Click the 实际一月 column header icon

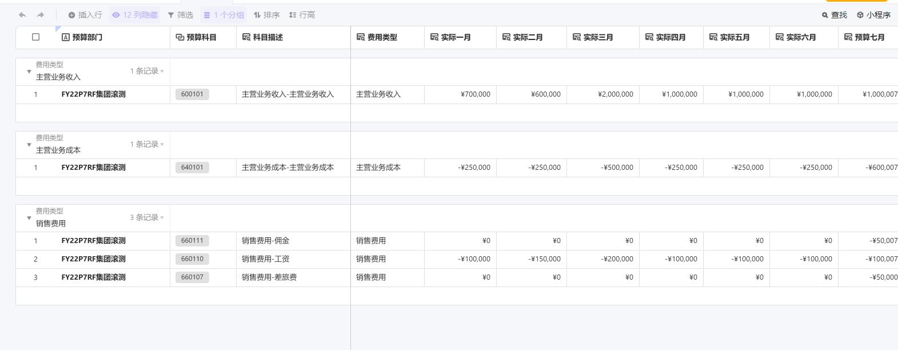[x=434, y=37]
